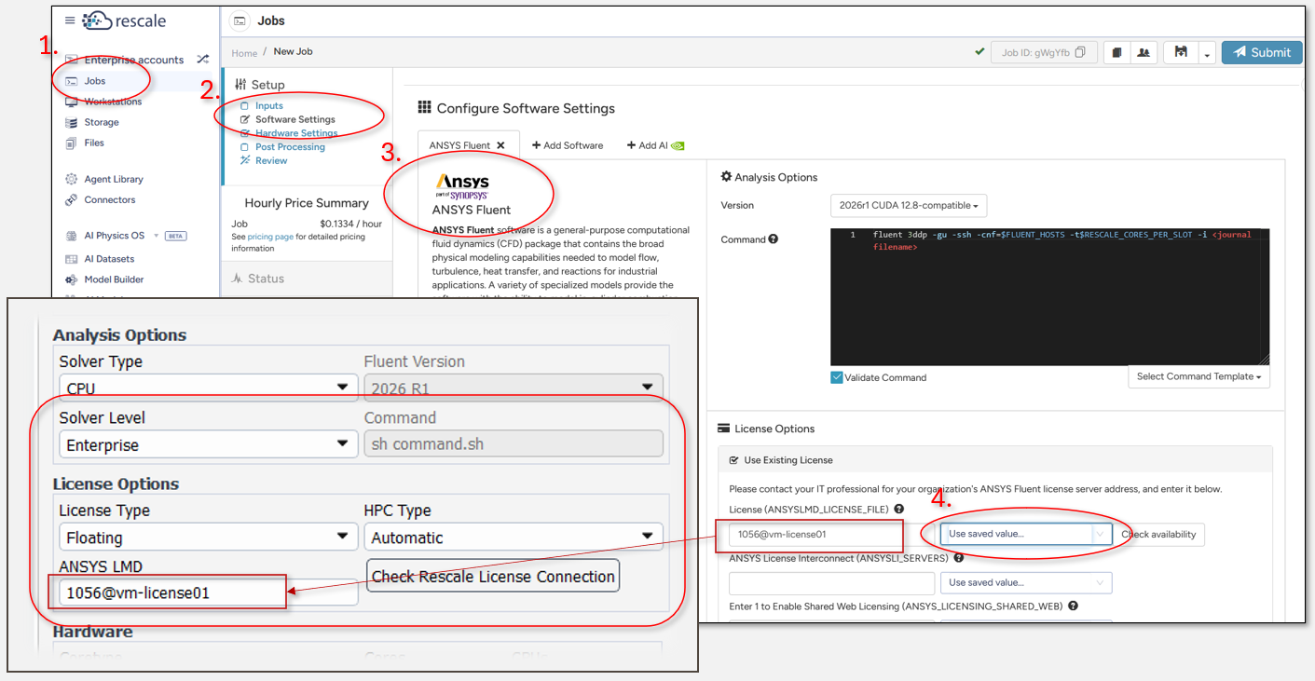Click the help icon beside ANSYSLMD_LICENSE_FILE

(x=898, y=509)
